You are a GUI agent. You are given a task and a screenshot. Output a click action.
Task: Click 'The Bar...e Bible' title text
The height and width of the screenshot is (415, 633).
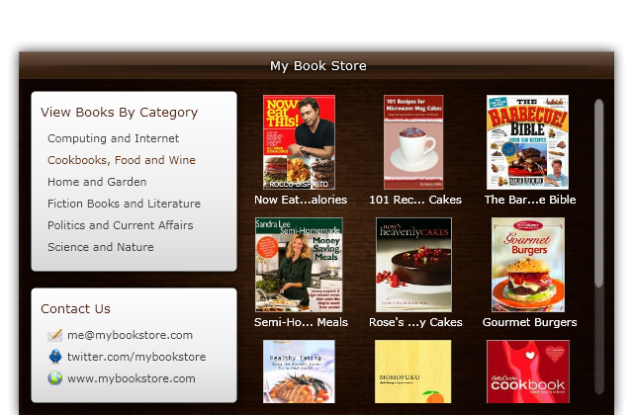click(530, 200)
